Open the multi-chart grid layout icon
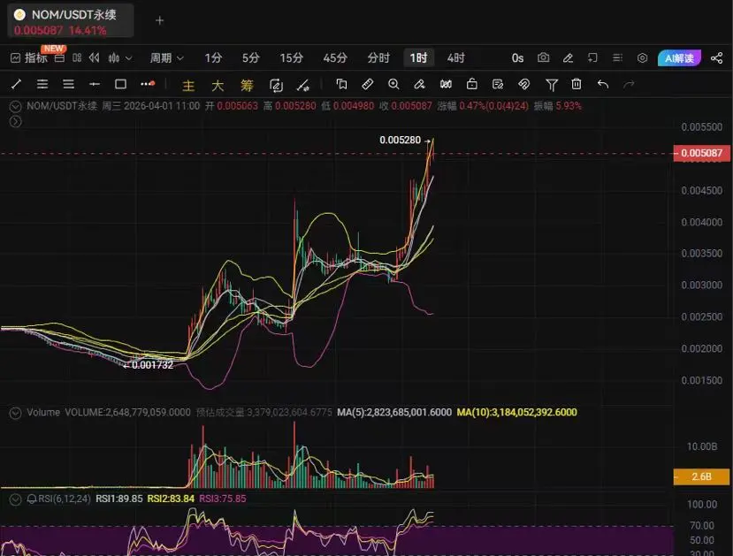 pos(77,58)
